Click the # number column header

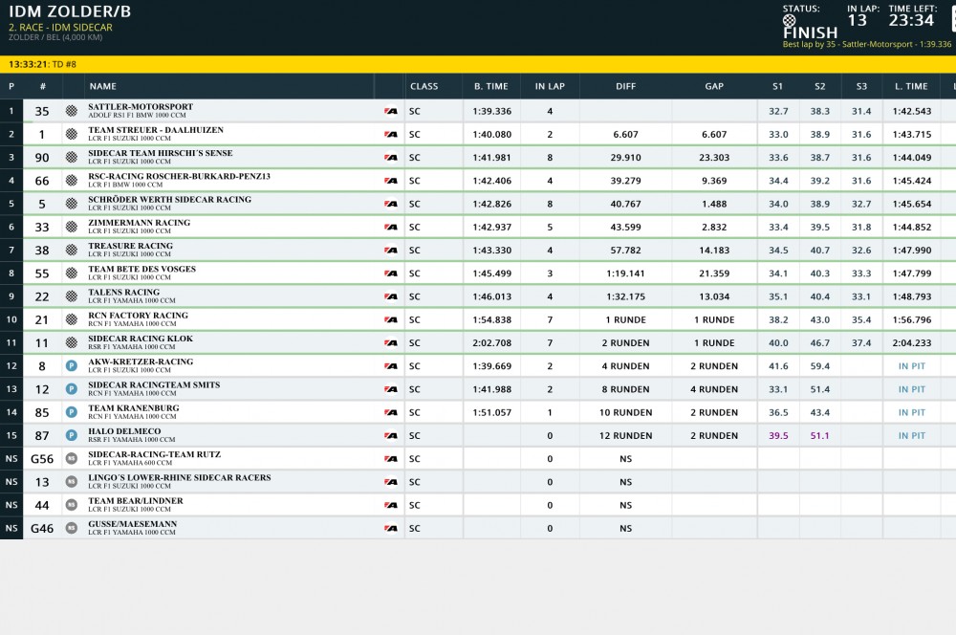click(x=43, y=87)
